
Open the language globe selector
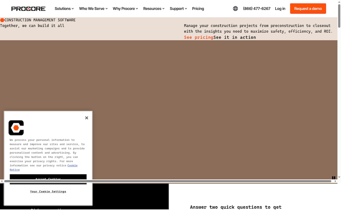point(235,9)
